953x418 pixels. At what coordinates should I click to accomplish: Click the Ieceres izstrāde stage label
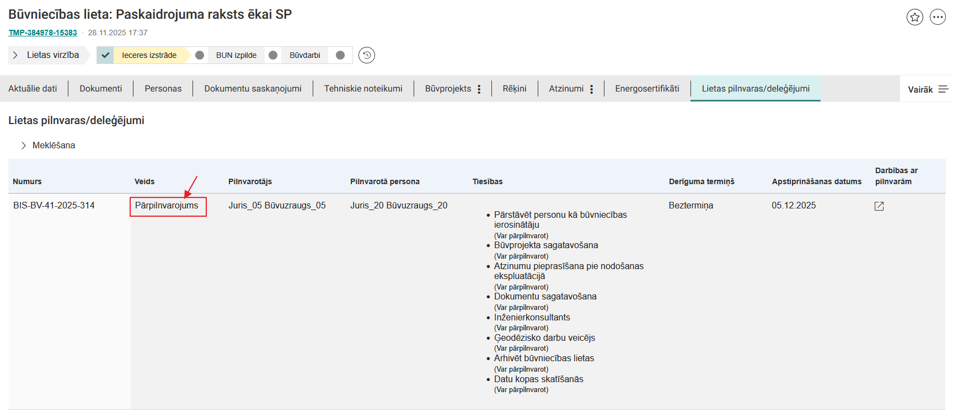point(149,55)
